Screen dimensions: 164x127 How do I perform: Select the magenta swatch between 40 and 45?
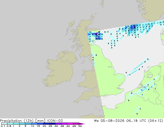tap(70, 124)
